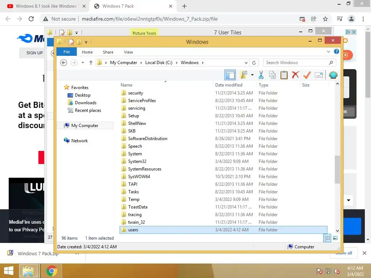Open the File tab in Windows explorer
Screen dimensions: 371x278
point(67,52)
